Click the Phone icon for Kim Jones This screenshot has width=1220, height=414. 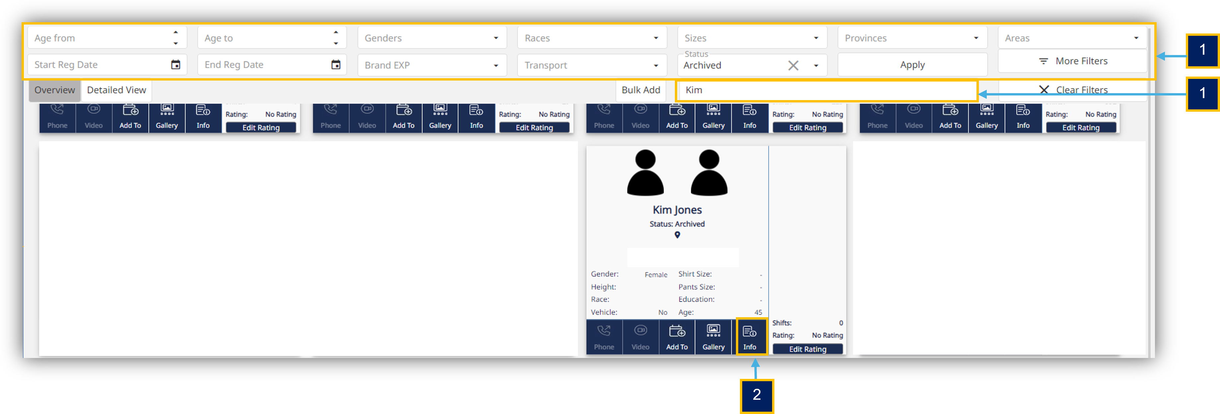tap(604, 337)
